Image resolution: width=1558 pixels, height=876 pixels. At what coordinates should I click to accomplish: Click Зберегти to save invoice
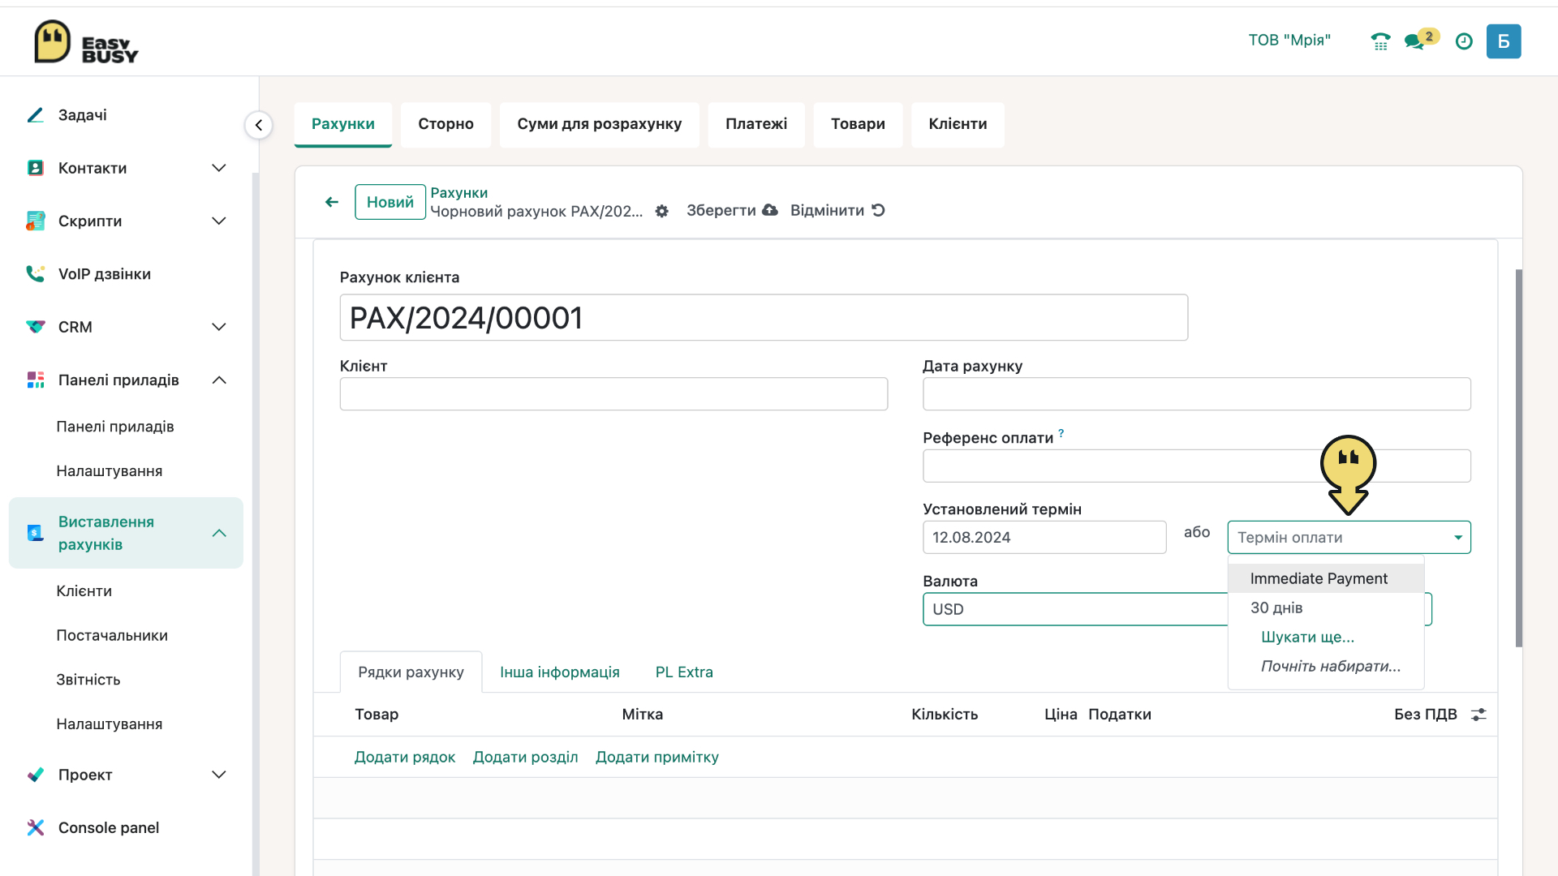point(732,210)
